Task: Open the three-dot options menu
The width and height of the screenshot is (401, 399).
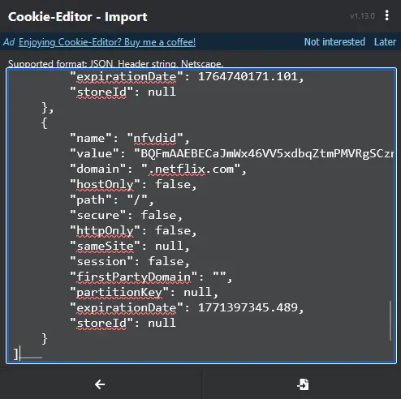Action: [x=387, y=15]
